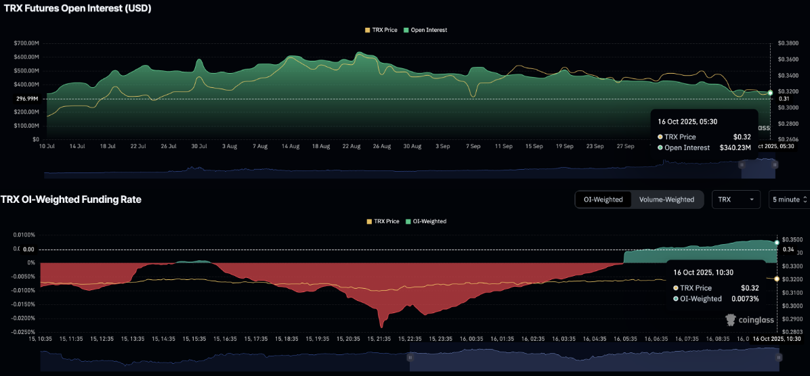Open the TRX coin dropdown
The image size is (810, 376).
pos(736,199)
